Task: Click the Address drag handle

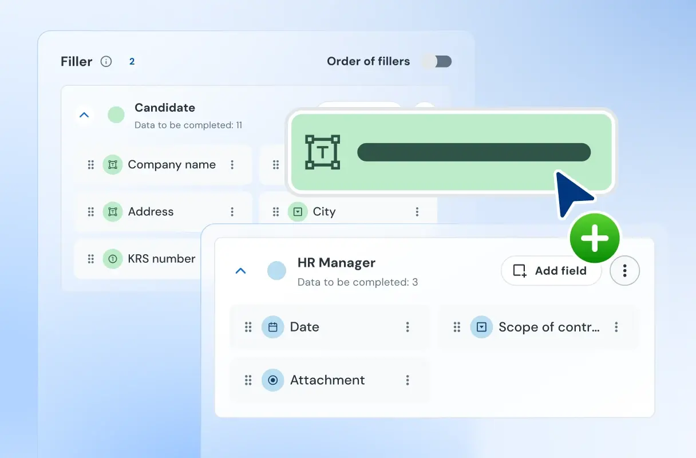Action: click(90, 212)
